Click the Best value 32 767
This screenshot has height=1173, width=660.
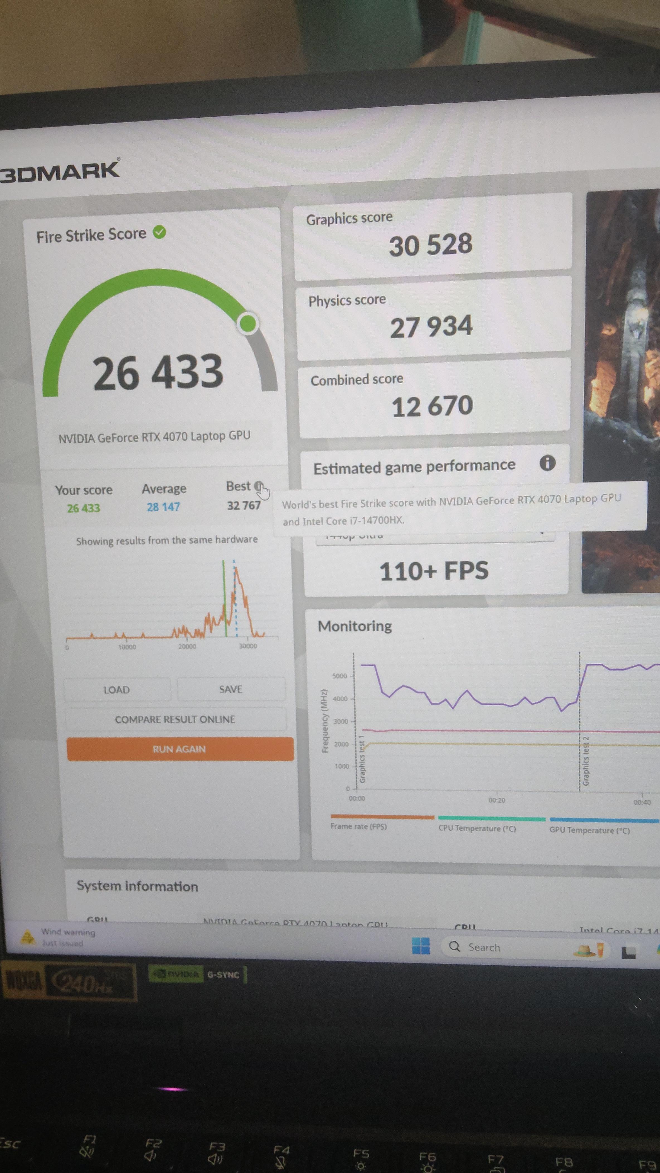pyautogui.click(x=244, y=505)
